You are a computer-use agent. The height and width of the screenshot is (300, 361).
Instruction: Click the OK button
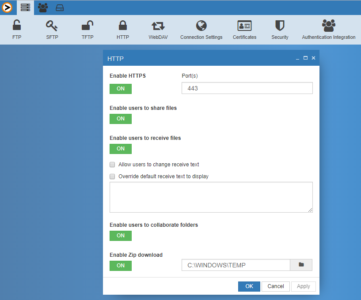[249, 286]
